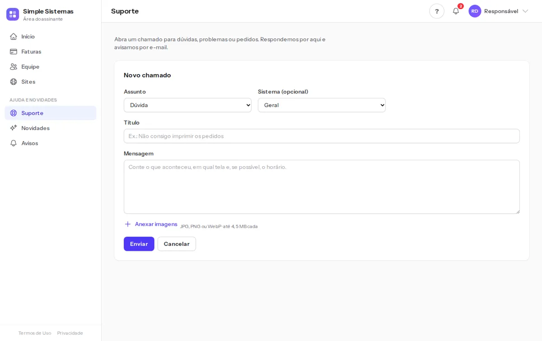Click the Suporte lifebuoy icon
This screenshot has height=341, width=542.
14,113
